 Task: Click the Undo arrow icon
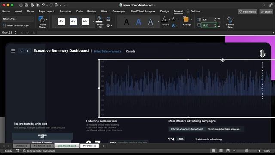pyautogui.click(x=43, y=5)
